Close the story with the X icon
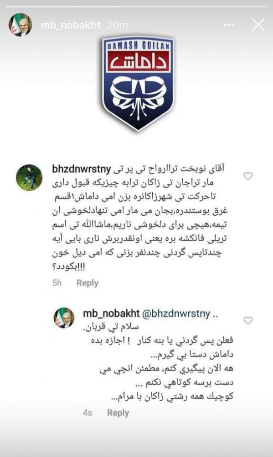 pos(258,25)
